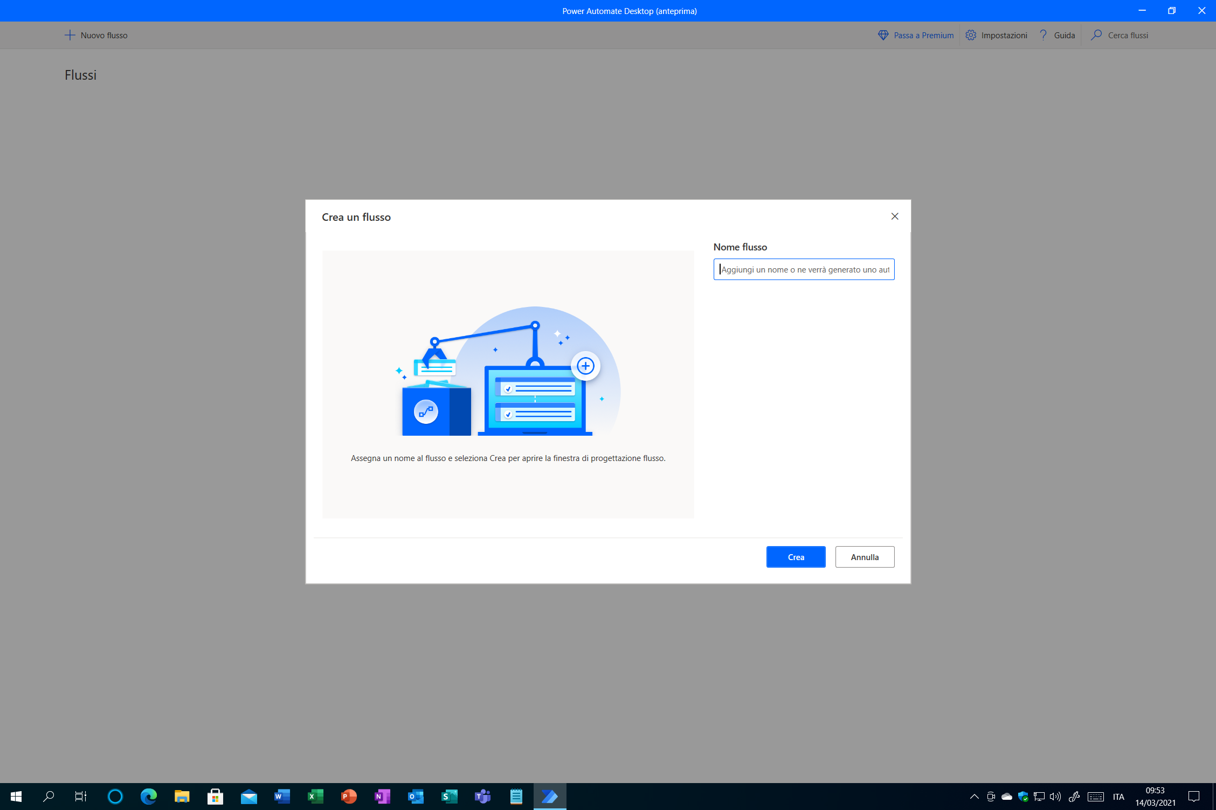
Task: Launch the green S app on the taskbar
Action: pos(450,797)
